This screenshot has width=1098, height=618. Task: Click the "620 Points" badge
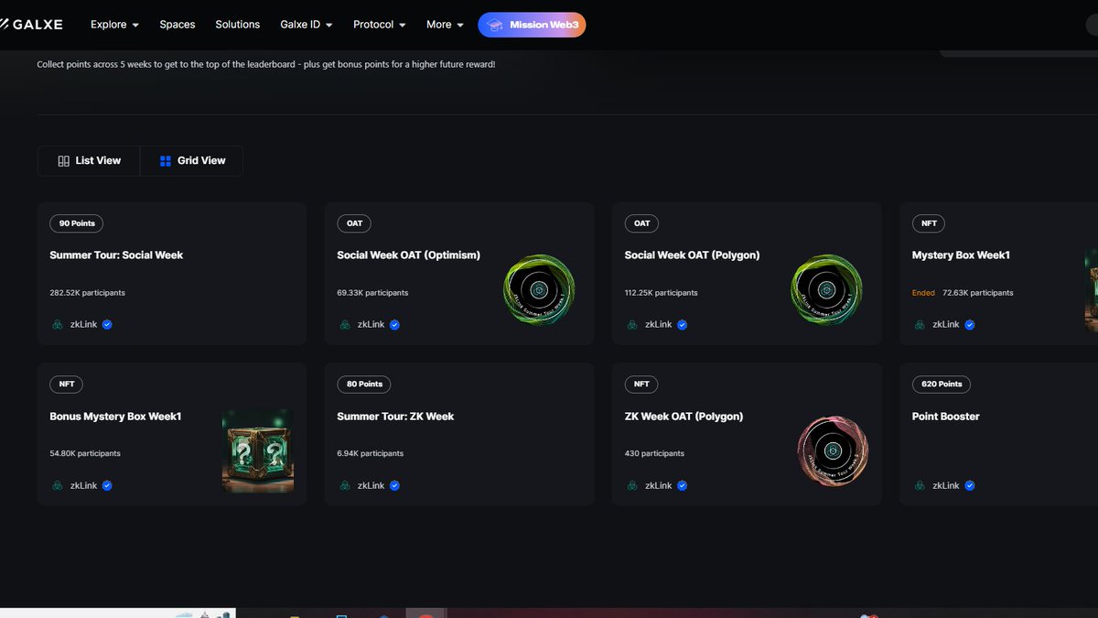point(942,385)
